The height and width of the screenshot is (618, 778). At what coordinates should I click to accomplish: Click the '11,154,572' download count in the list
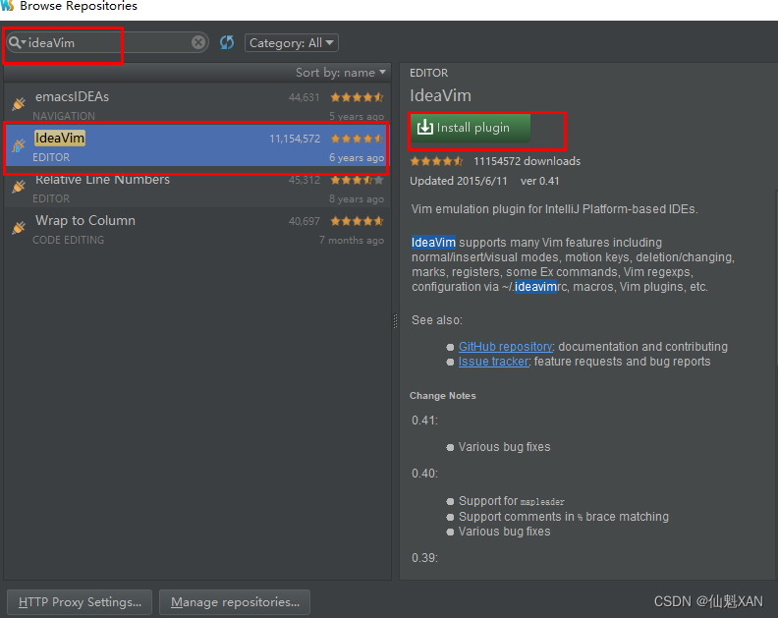[295, 139]
